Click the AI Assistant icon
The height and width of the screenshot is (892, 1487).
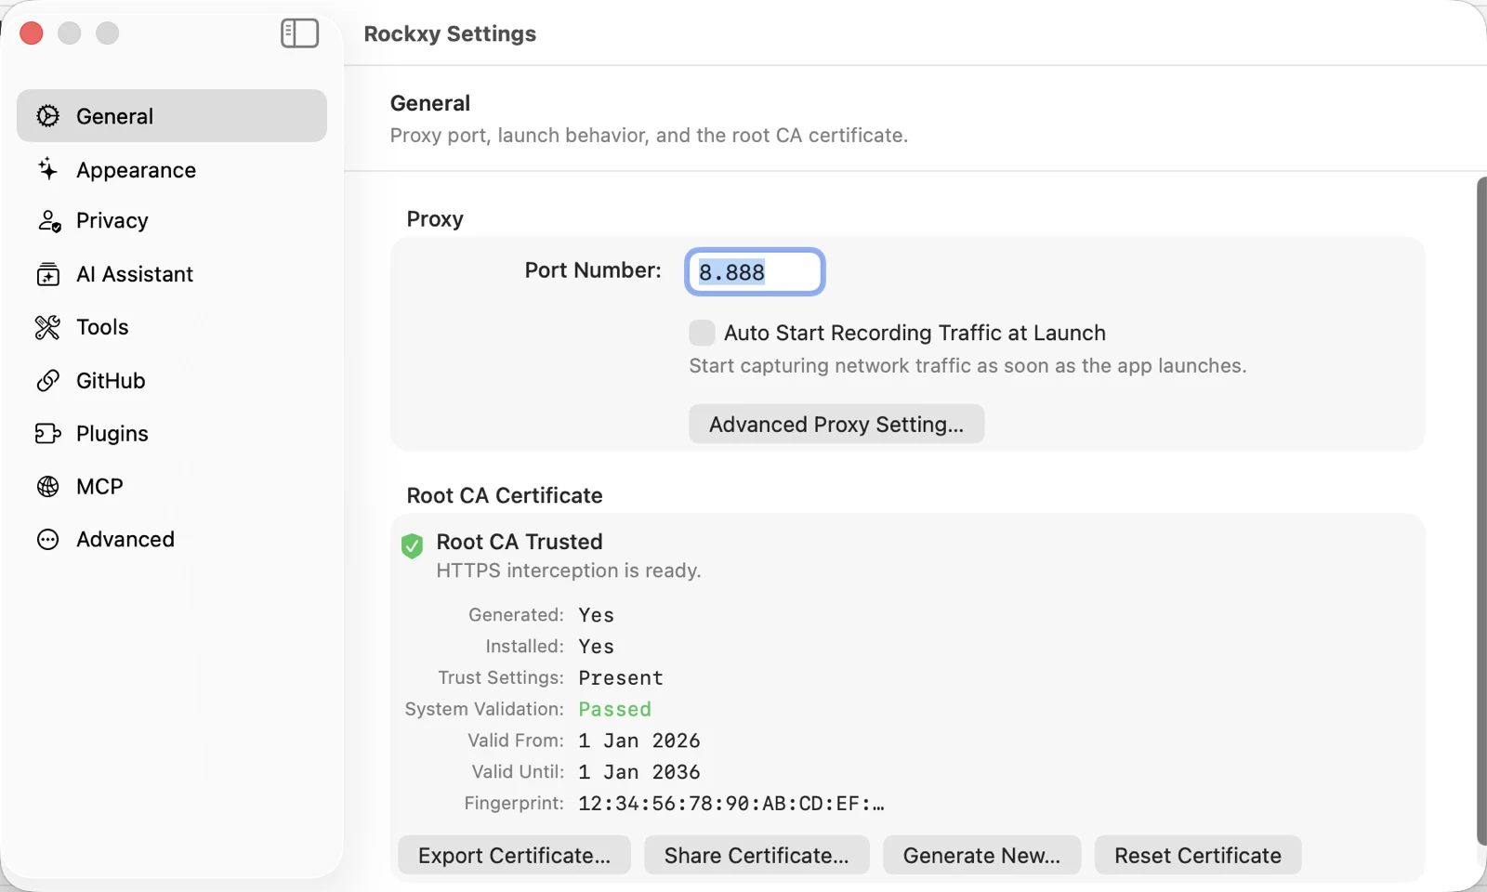pos(47,274)
